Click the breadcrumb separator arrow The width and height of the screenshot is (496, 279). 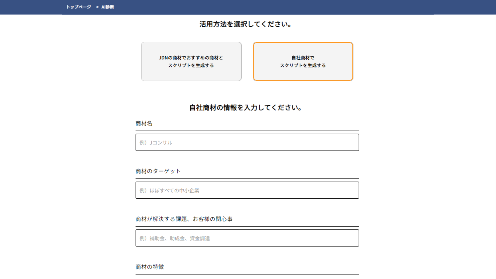[97, 7]
